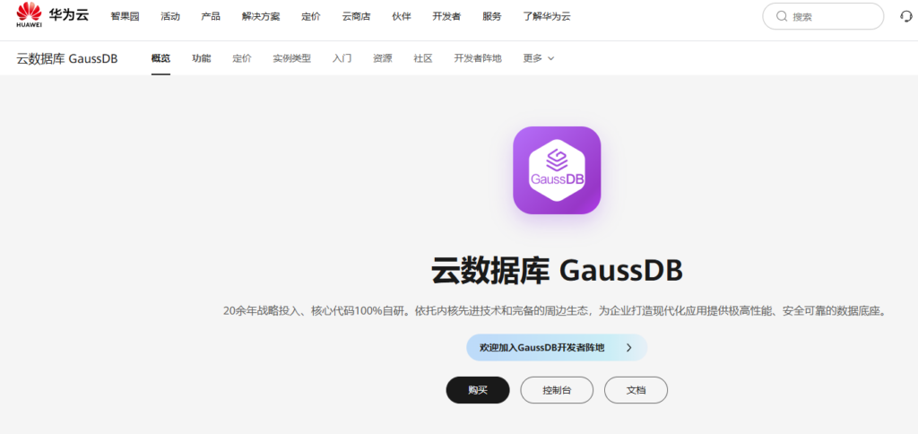Select the 实例类型 tab
Image resolution: width=918 pixels, height=434 pixels.
click(x=291, y=58)
